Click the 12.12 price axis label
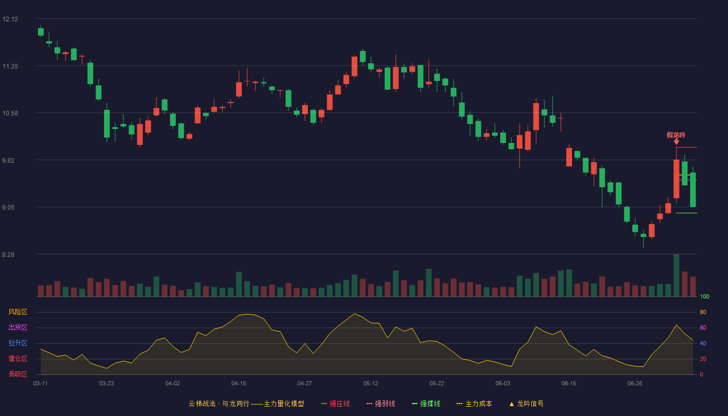728x416 pixels. pyautogui.click(x=10, y=19)
